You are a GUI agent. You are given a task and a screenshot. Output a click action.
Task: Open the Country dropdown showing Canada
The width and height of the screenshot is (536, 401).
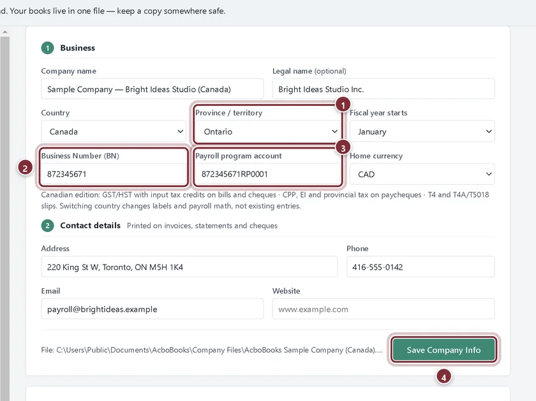[x=114, y=131]
